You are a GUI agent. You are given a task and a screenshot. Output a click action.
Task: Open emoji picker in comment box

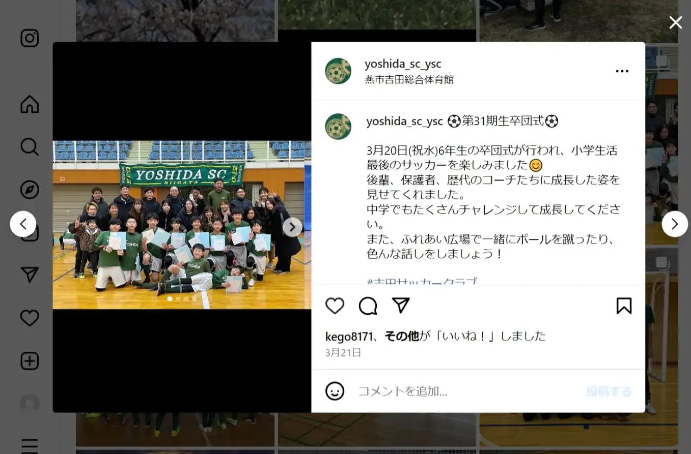(335, 391)
